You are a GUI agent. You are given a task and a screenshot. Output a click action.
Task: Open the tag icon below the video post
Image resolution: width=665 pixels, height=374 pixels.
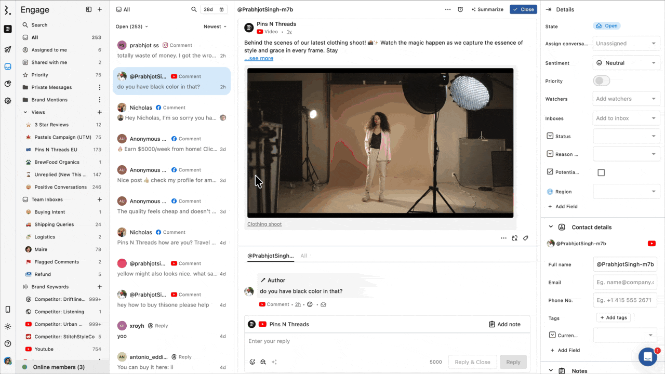(x=525, y=238)
